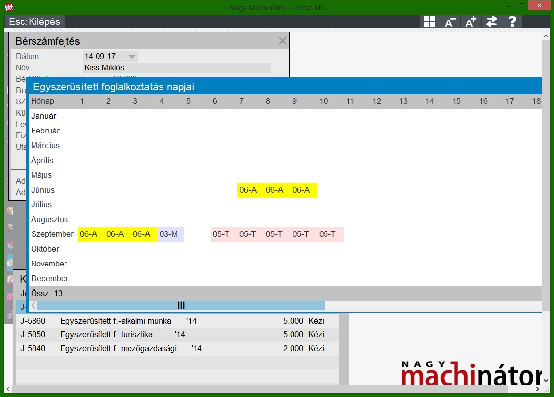Click the red house sidebar icon
The width and height of the screenshot is (554, 397).
tap(10, 245)
